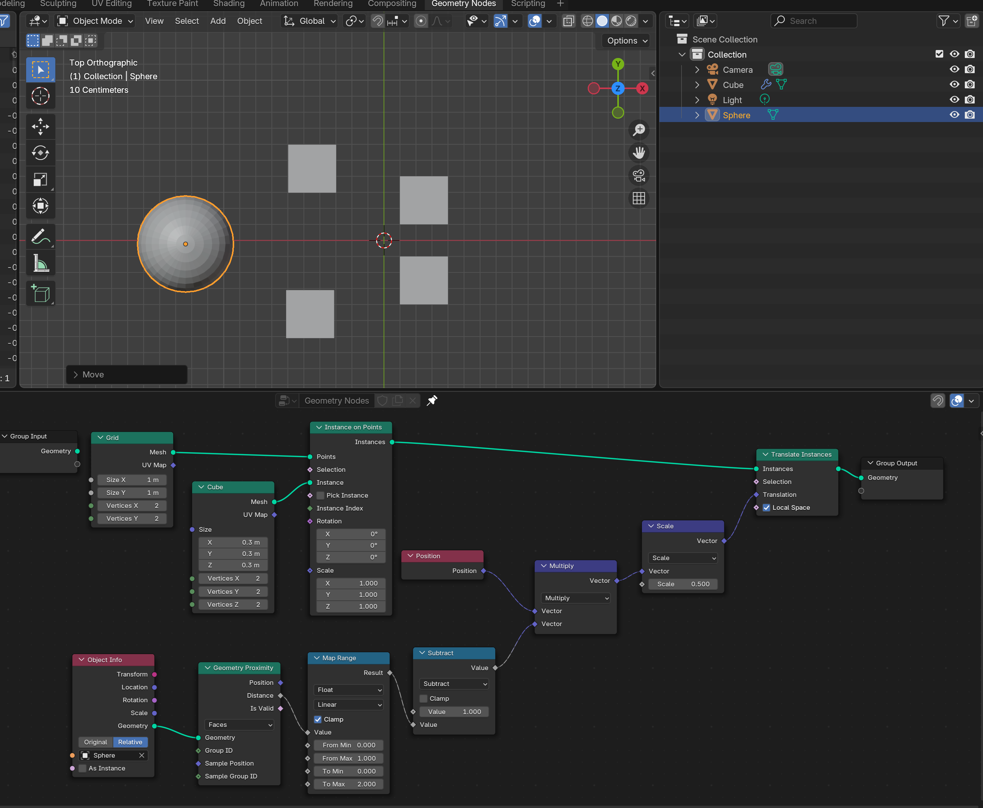Open Multiply operation dropdown
The width and height of the screenshot is (983, 808).
[x=576, y=598]
